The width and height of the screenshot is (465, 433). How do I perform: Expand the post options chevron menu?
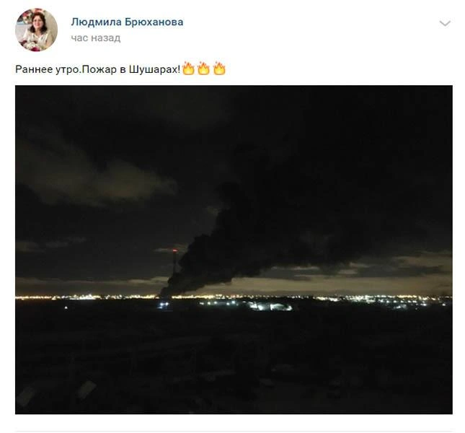click(445, 23)
